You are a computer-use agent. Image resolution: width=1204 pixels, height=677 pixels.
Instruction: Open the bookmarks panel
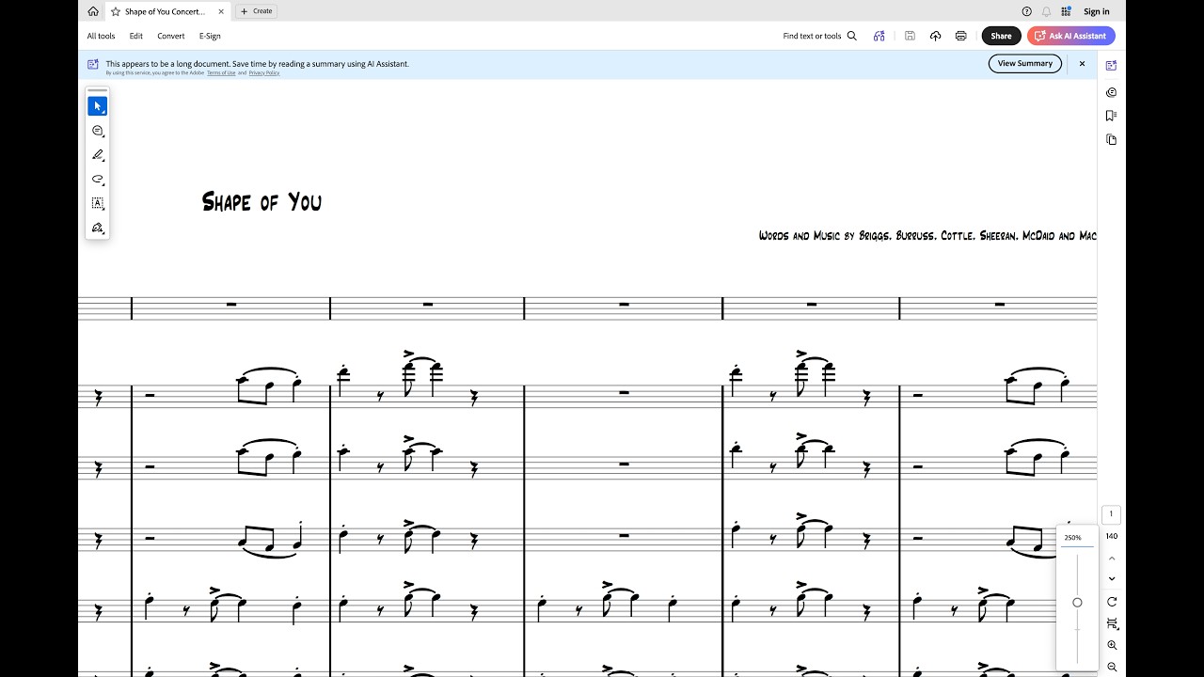[1111, 116]
